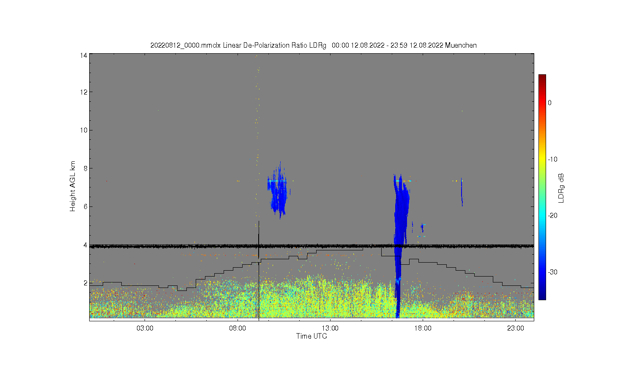Image resolution: width=634 pixels, height=380 pixels.
Task: Click the colorbar tick label -30
Action: (552, 272)
